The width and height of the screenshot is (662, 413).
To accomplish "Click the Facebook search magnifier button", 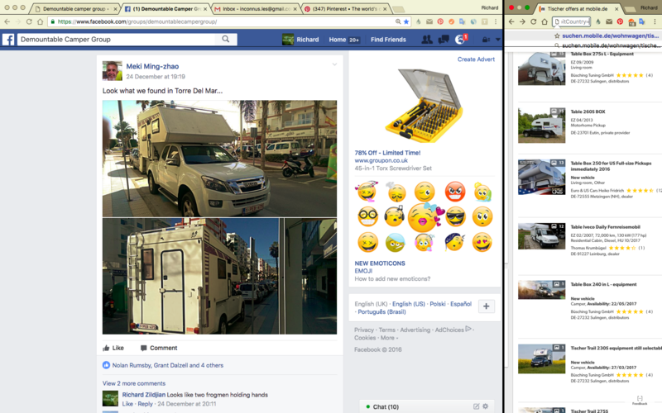I will point(226,39).
